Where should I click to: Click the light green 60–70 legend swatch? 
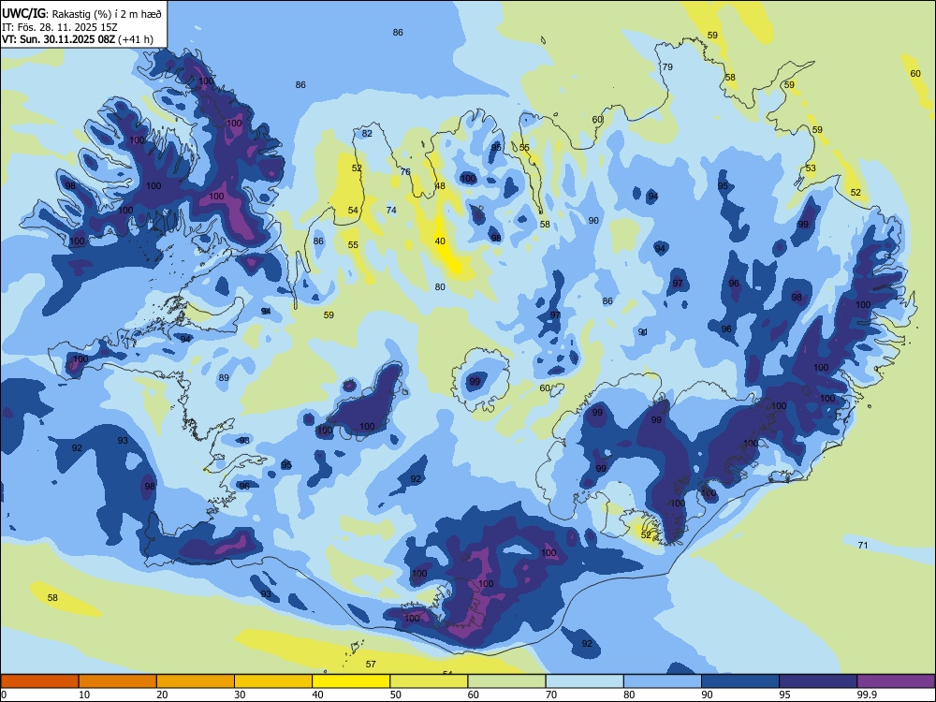506,681
